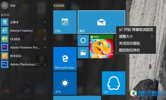Select 关闭动态磁贴 menu entry

[136, 43]
